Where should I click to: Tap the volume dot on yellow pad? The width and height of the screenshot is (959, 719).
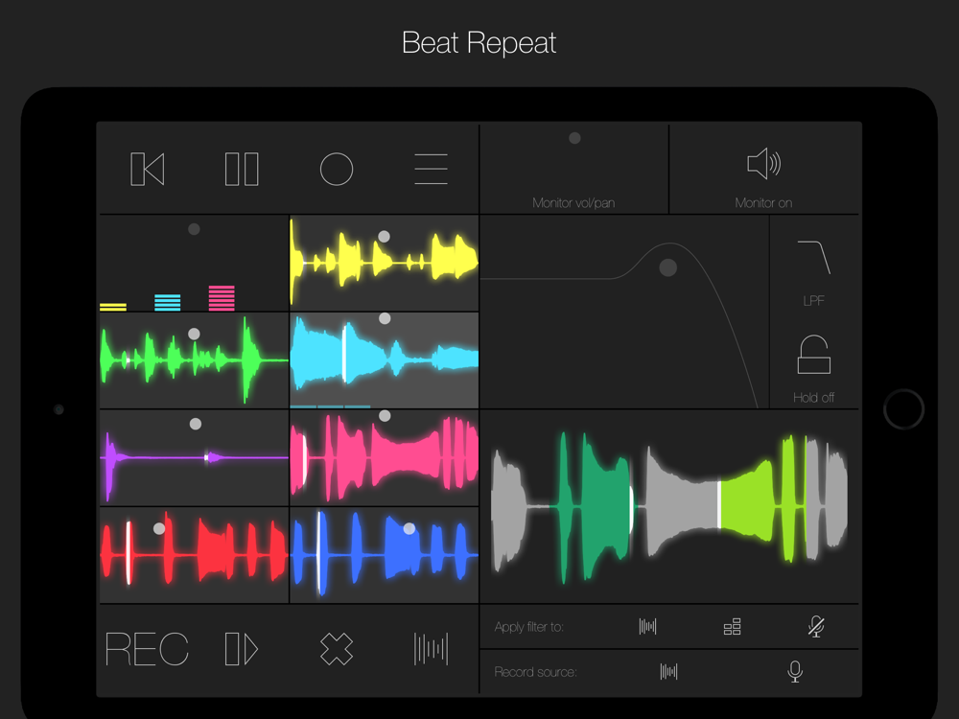[x=385, y=237]
